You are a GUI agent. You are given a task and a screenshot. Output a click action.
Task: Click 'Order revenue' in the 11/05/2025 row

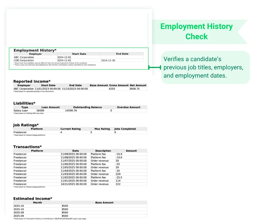(x=100, y=167)
